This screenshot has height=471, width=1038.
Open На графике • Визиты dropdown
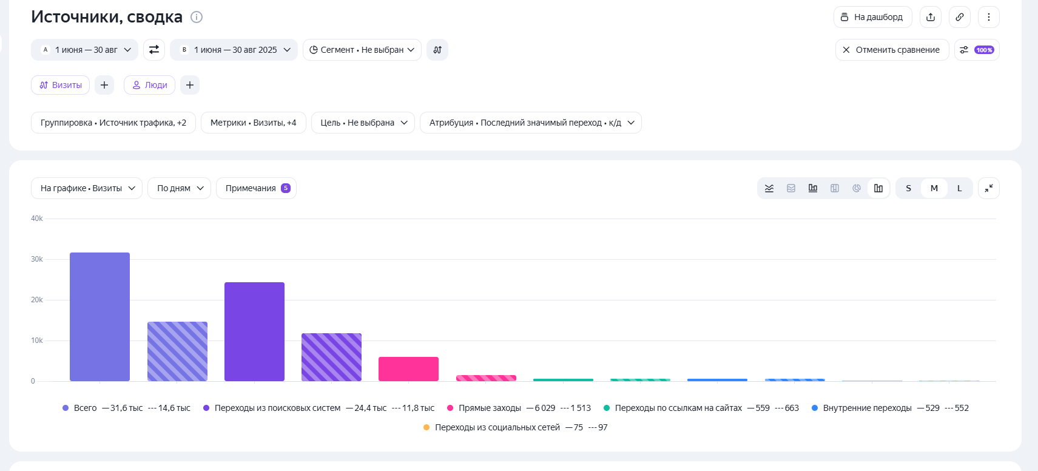pos(87,188)
